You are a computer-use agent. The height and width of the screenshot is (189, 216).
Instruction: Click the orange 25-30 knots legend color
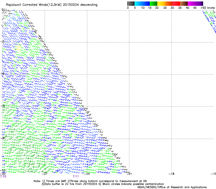(x=169, y=3)
